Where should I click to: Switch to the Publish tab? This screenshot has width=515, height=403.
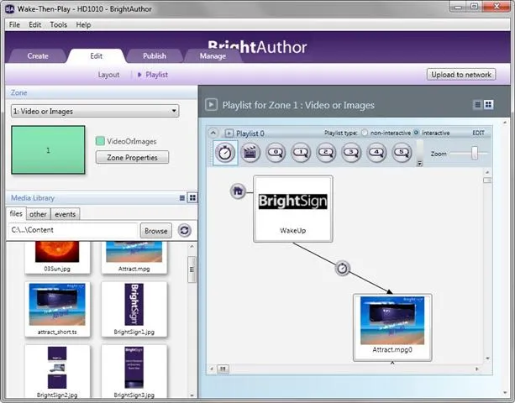(x=155, y=56)
